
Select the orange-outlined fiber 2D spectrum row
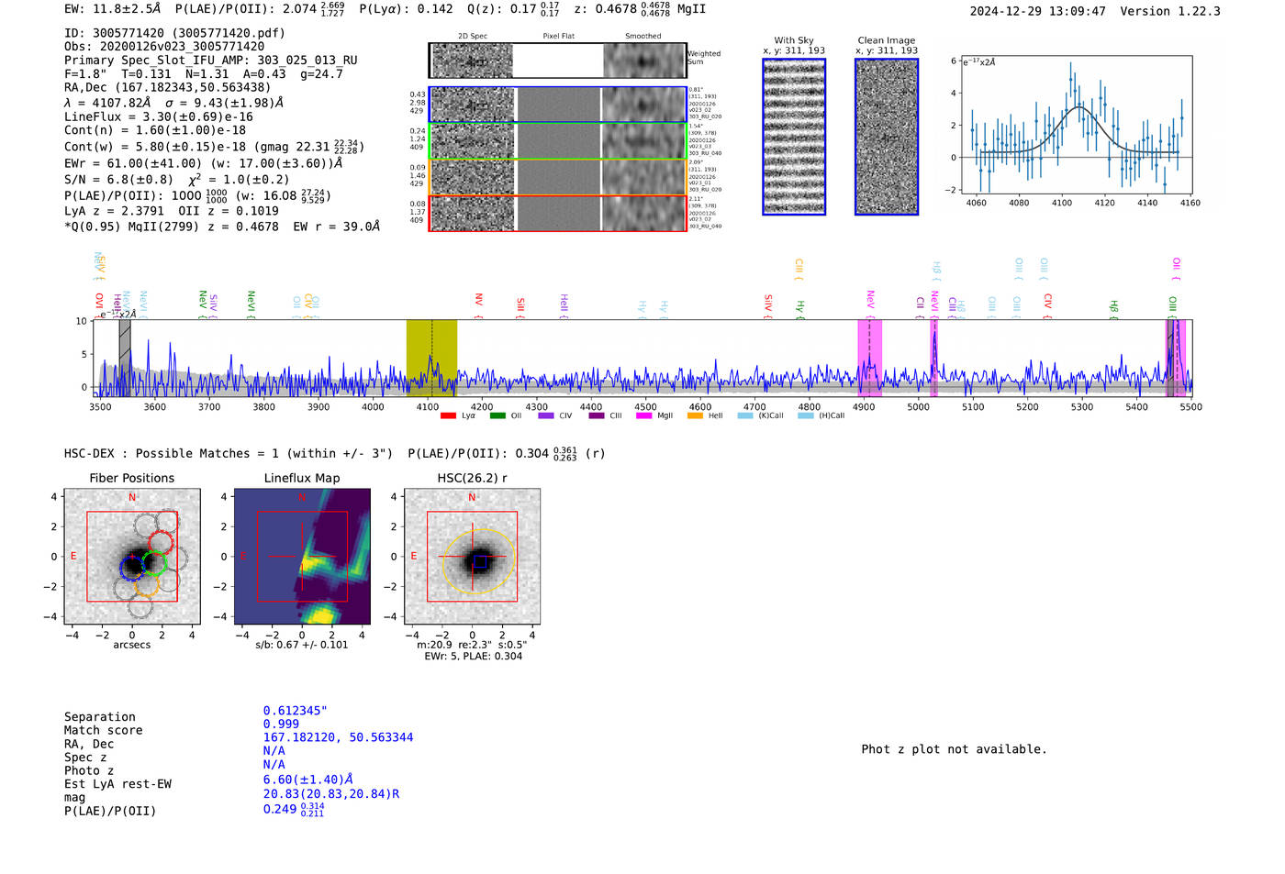pyautogui.click(x=558, y=177)
